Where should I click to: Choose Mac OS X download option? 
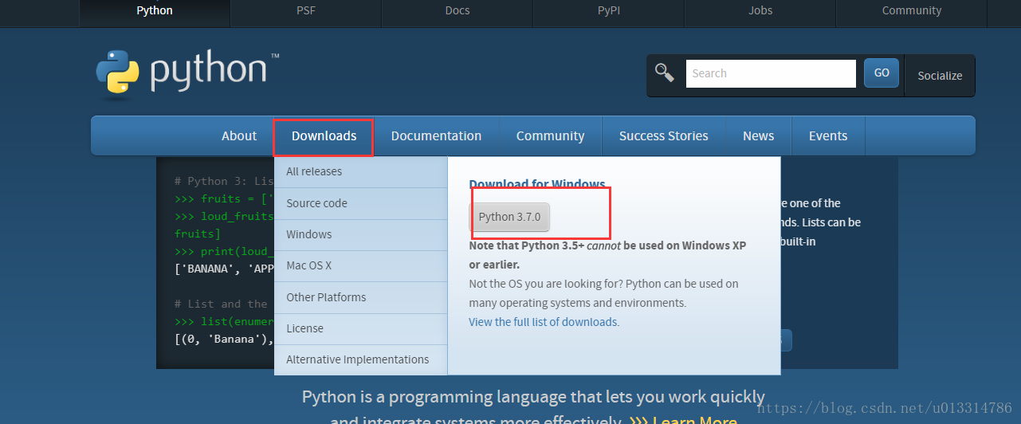(x=308, y=265)
